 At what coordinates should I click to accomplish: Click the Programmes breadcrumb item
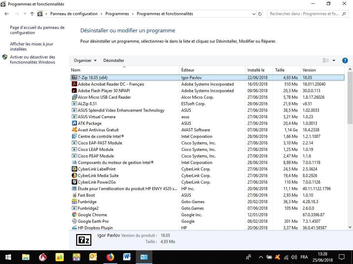click(117, 14)
